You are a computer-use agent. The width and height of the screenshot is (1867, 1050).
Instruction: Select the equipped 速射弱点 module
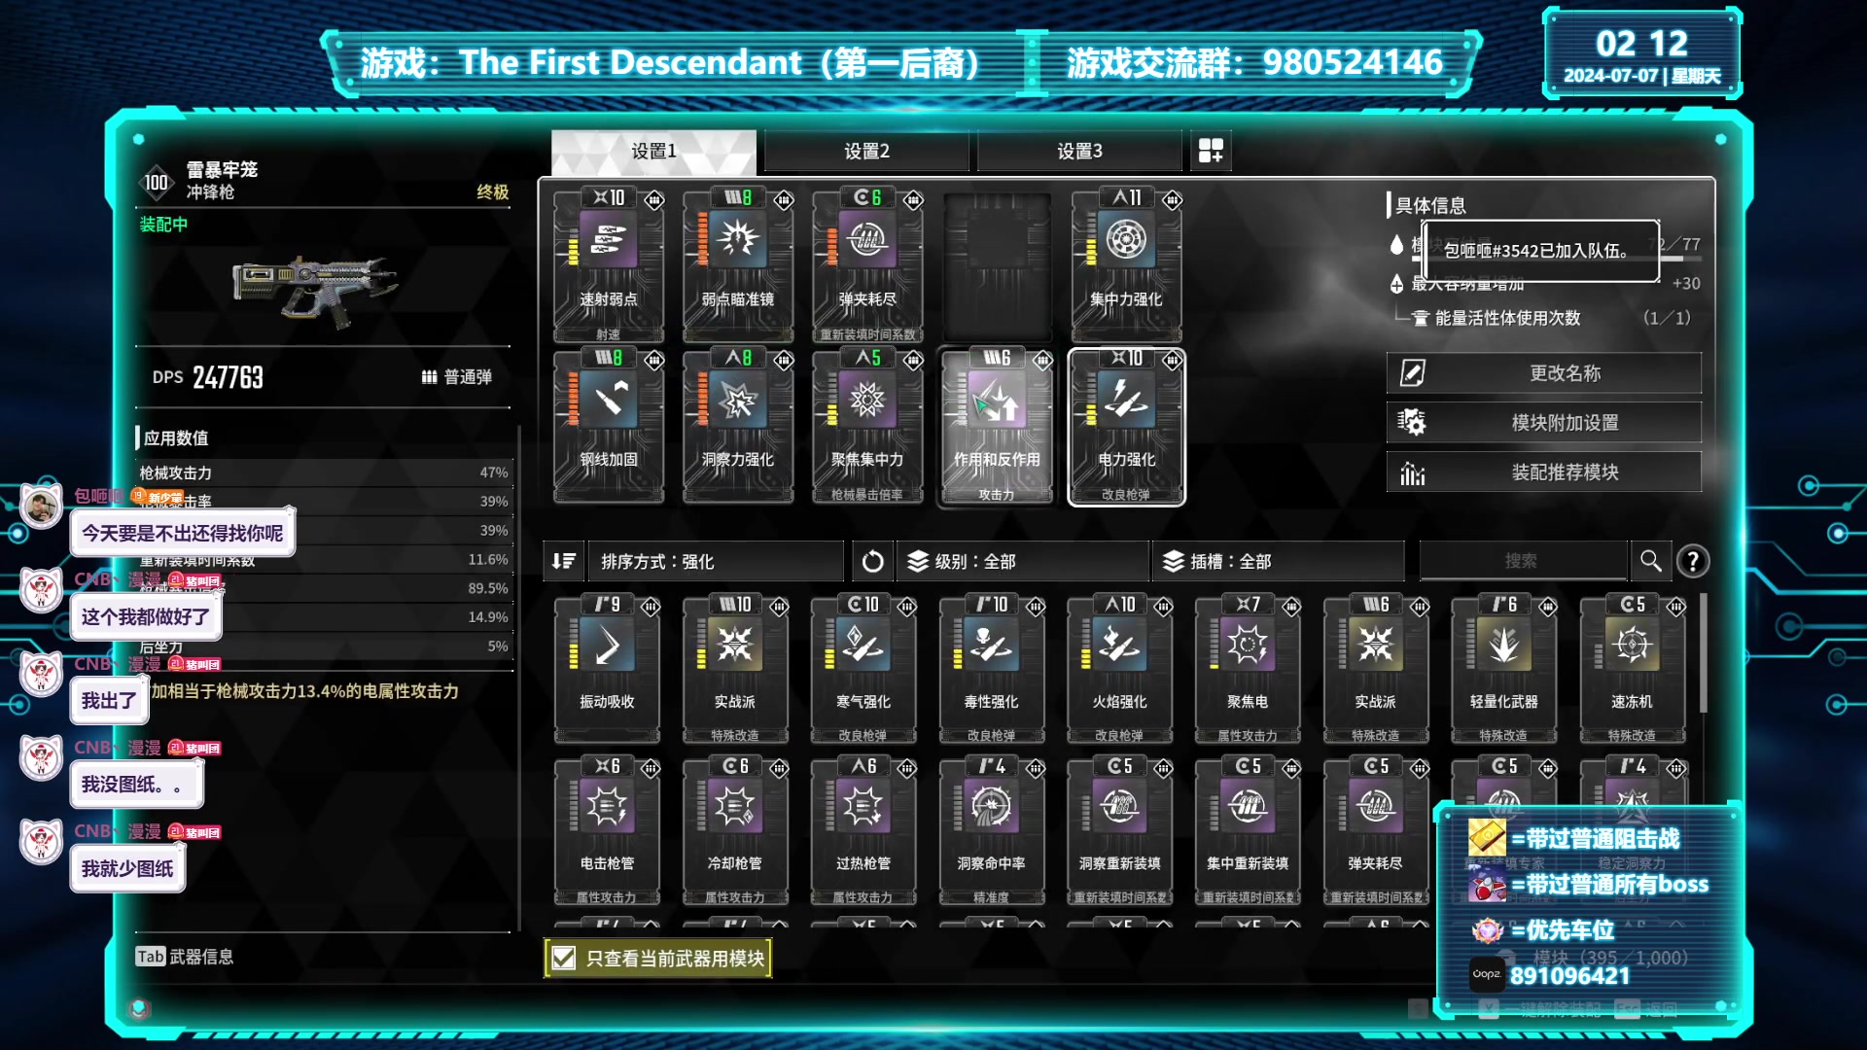click(x=608, y=264)
